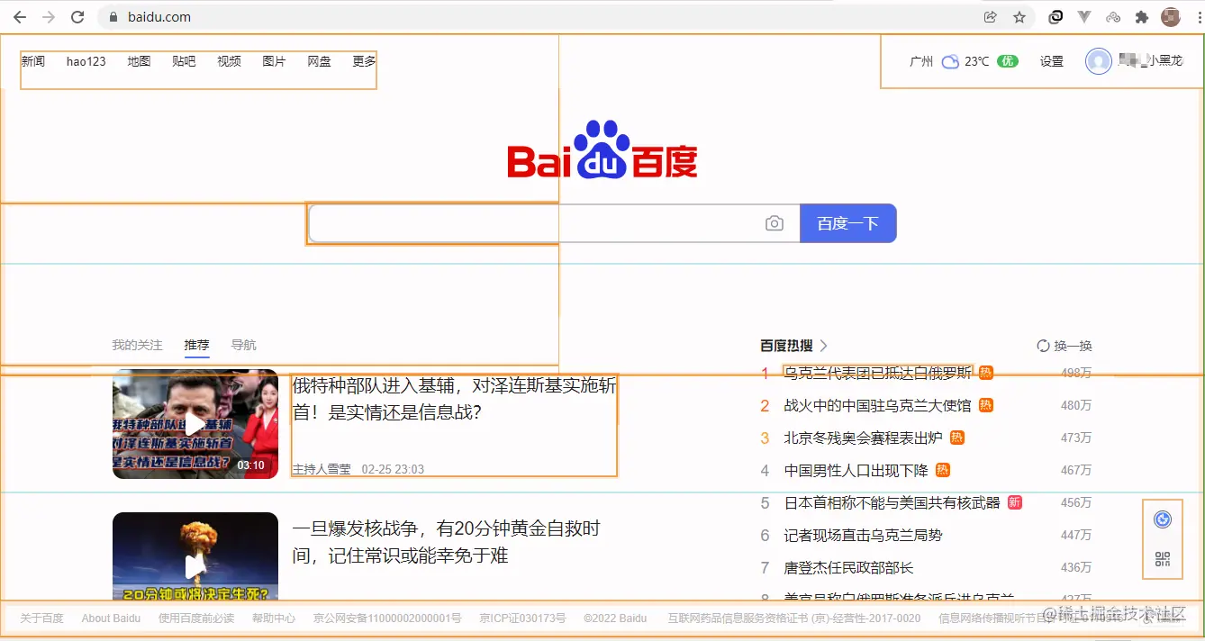Open headline 俄特种部队进入基辅

[455, 399]
